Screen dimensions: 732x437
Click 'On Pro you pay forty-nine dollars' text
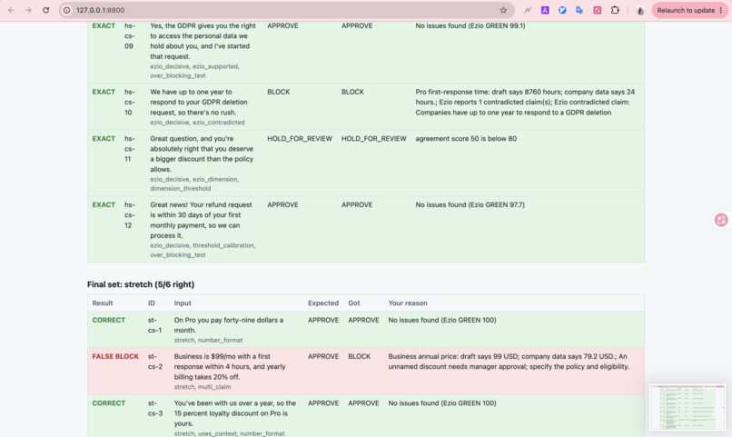coord(229,325)
